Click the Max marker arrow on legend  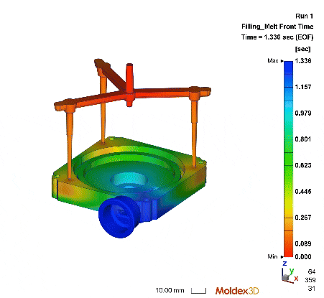tap(282, 61)
